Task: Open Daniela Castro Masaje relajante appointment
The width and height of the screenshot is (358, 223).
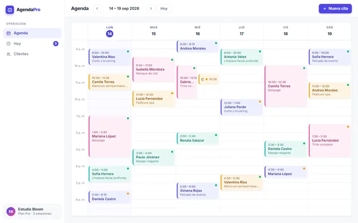Action: 286,149
